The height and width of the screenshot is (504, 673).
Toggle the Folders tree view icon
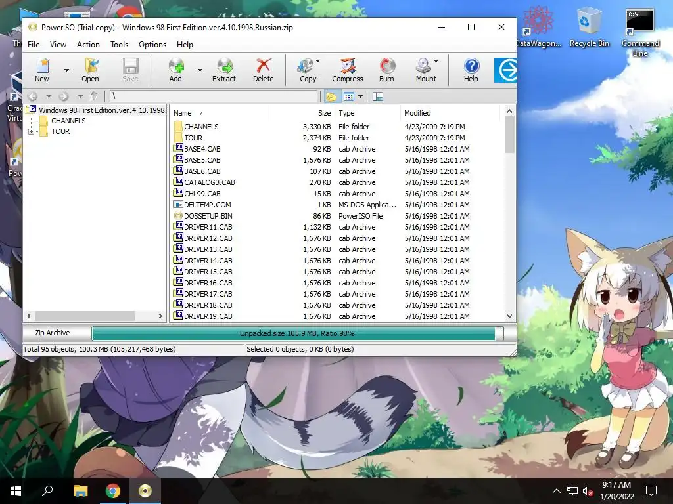(331, 97)
